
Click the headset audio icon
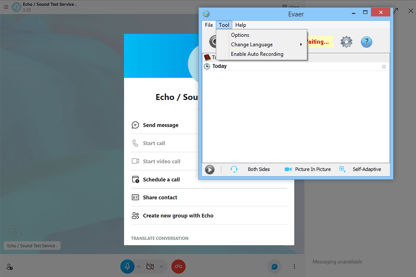tap(234, 169)
